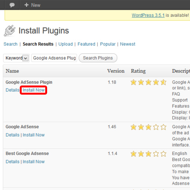Screen dimensions: 190x190
Task: Open the New menu in admin bar
Action: [x=32, y=5]
